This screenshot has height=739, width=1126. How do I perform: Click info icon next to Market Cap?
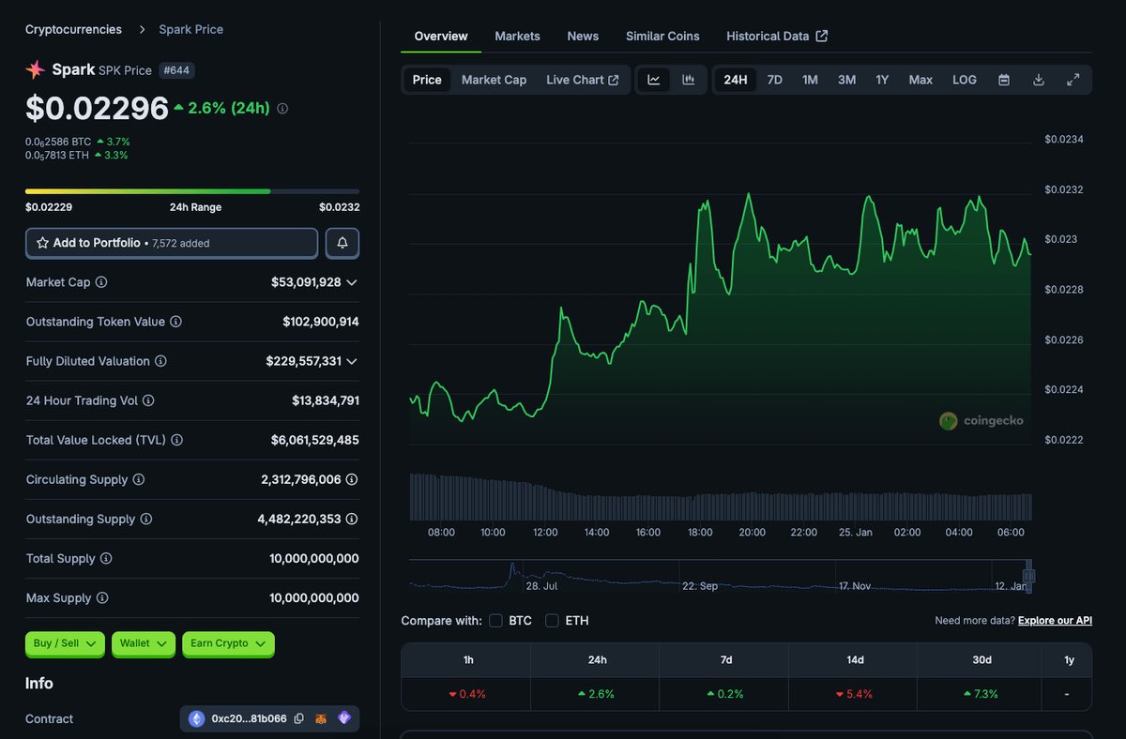click(x=101, y=282)
